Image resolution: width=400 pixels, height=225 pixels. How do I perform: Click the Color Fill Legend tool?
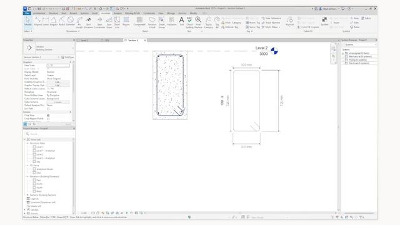tap(308, 27)
